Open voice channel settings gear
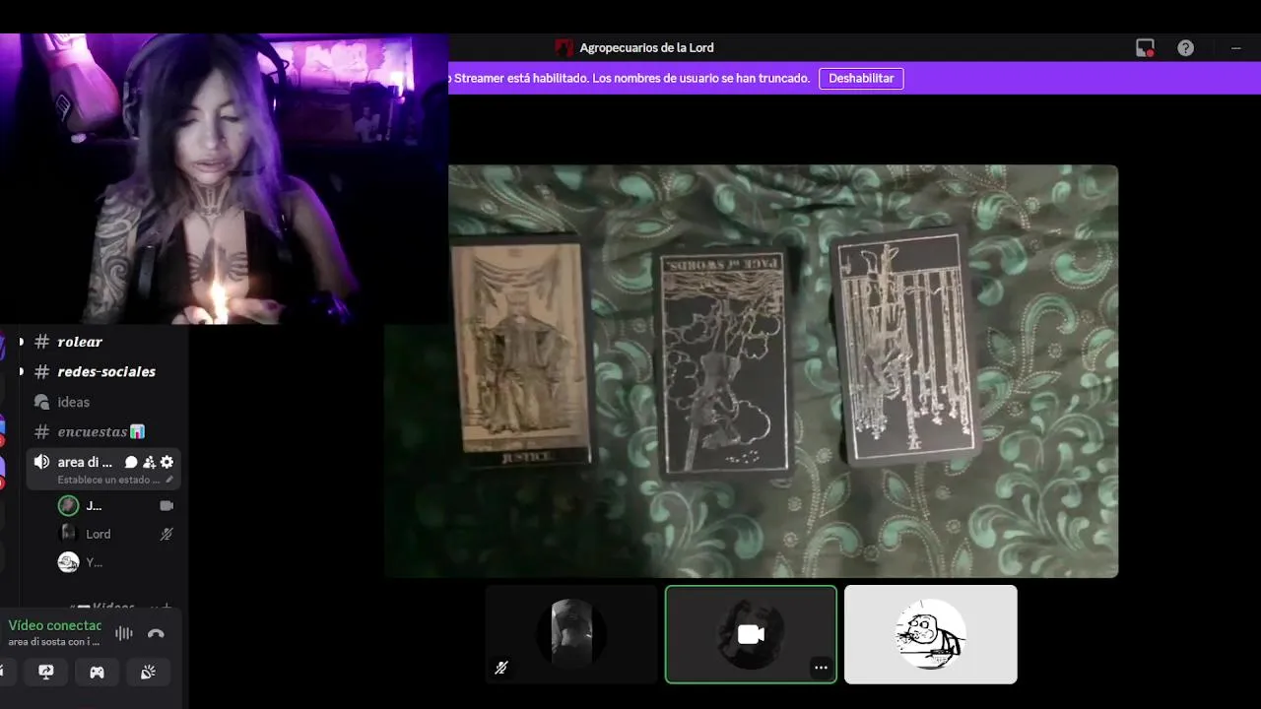The width and height of the screenshot is (1261, 709). tap(166, 462)
